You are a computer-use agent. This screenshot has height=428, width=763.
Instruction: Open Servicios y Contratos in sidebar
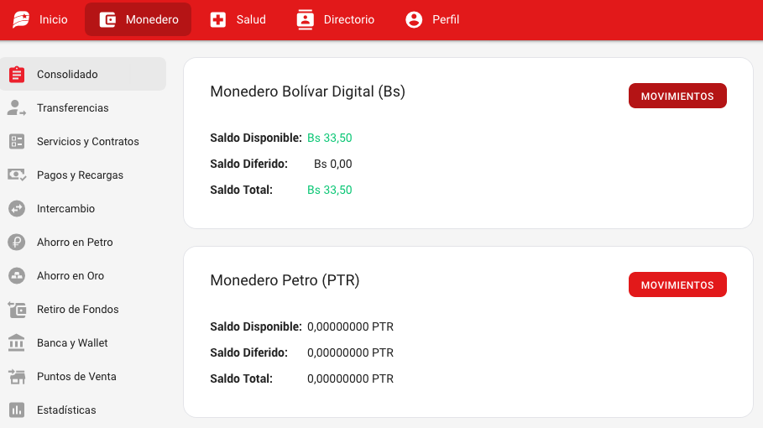click(x=87, y=142)
